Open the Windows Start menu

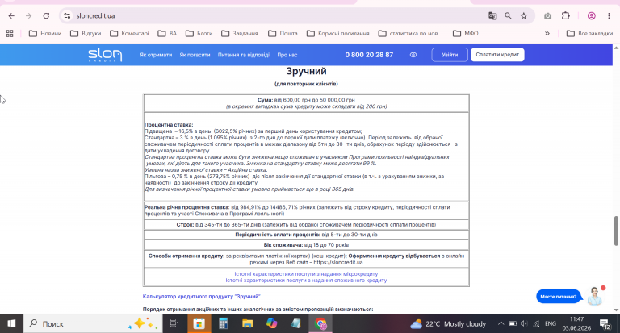11,323
